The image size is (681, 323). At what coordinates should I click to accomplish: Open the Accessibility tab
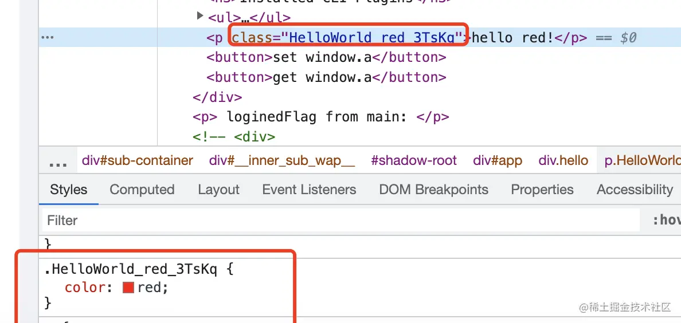(x=635, y=190)
